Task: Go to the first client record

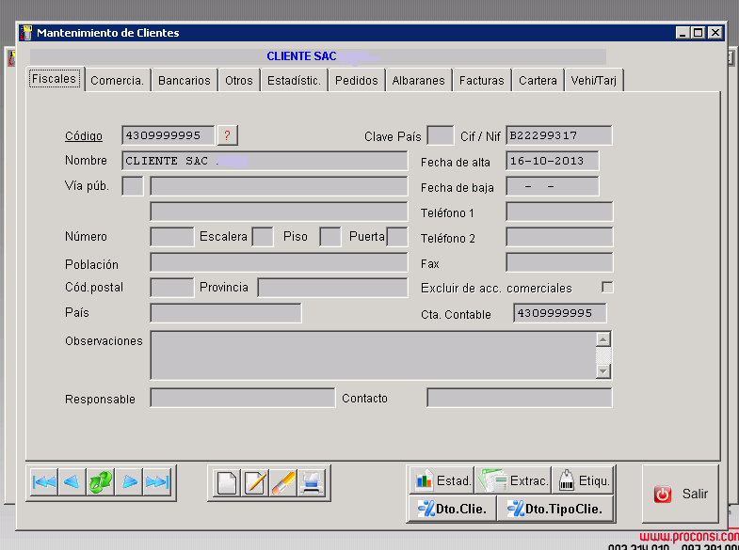Action: 44,482
